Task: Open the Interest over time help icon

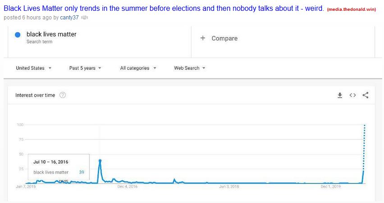Action: (63, 95)
